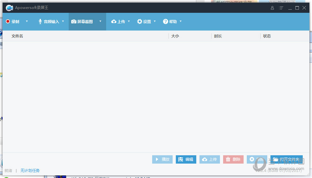The height and width of the screenshot is (178, 312).
Task: Click the 删除 delete button
Action: point(233,159)
